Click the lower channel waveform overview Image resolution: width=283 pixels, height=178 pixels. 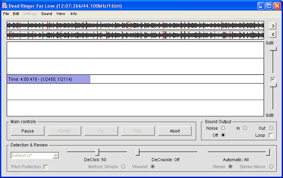tap(135, 35)
